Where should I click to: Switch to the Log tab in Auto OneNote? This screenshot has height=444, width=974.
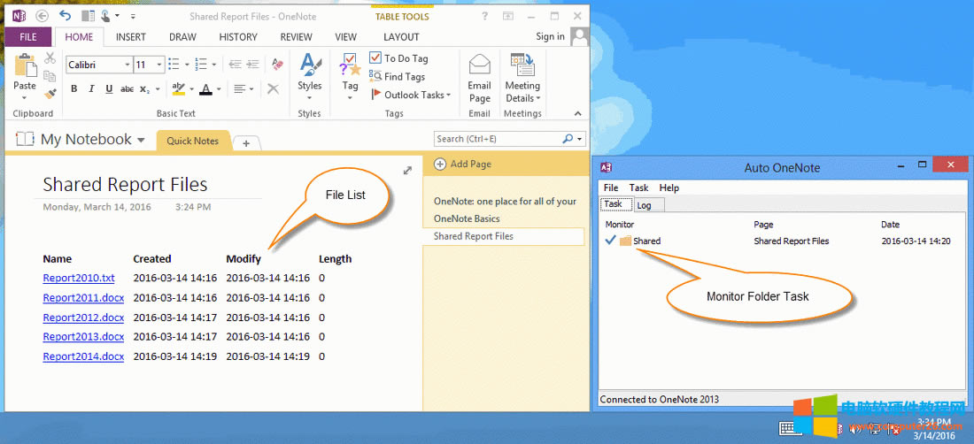(644, 205)
